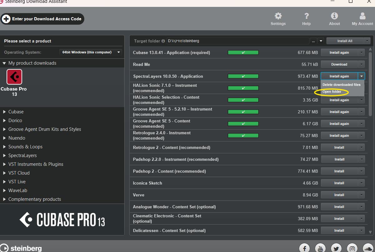Screen dimensions: 375x252
Task: Expand Groove Agent Drum Kits and Styles
Action: [x=4, y=129]
